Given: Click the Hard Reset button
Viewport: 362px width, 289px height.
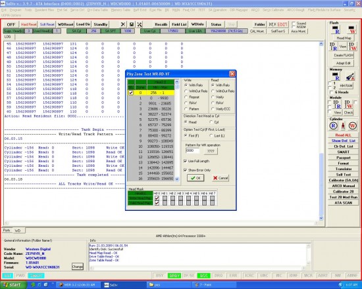Looking at the screenshot, I should 28,24.
